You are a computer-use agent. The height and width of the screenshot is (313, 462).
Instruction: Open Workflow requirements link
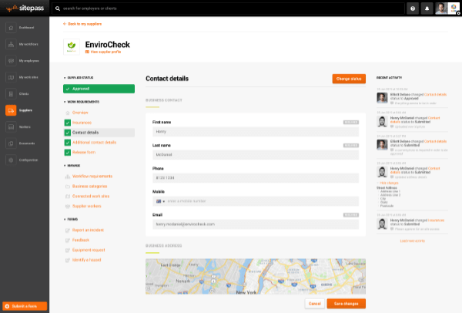[x=92, y=177]
